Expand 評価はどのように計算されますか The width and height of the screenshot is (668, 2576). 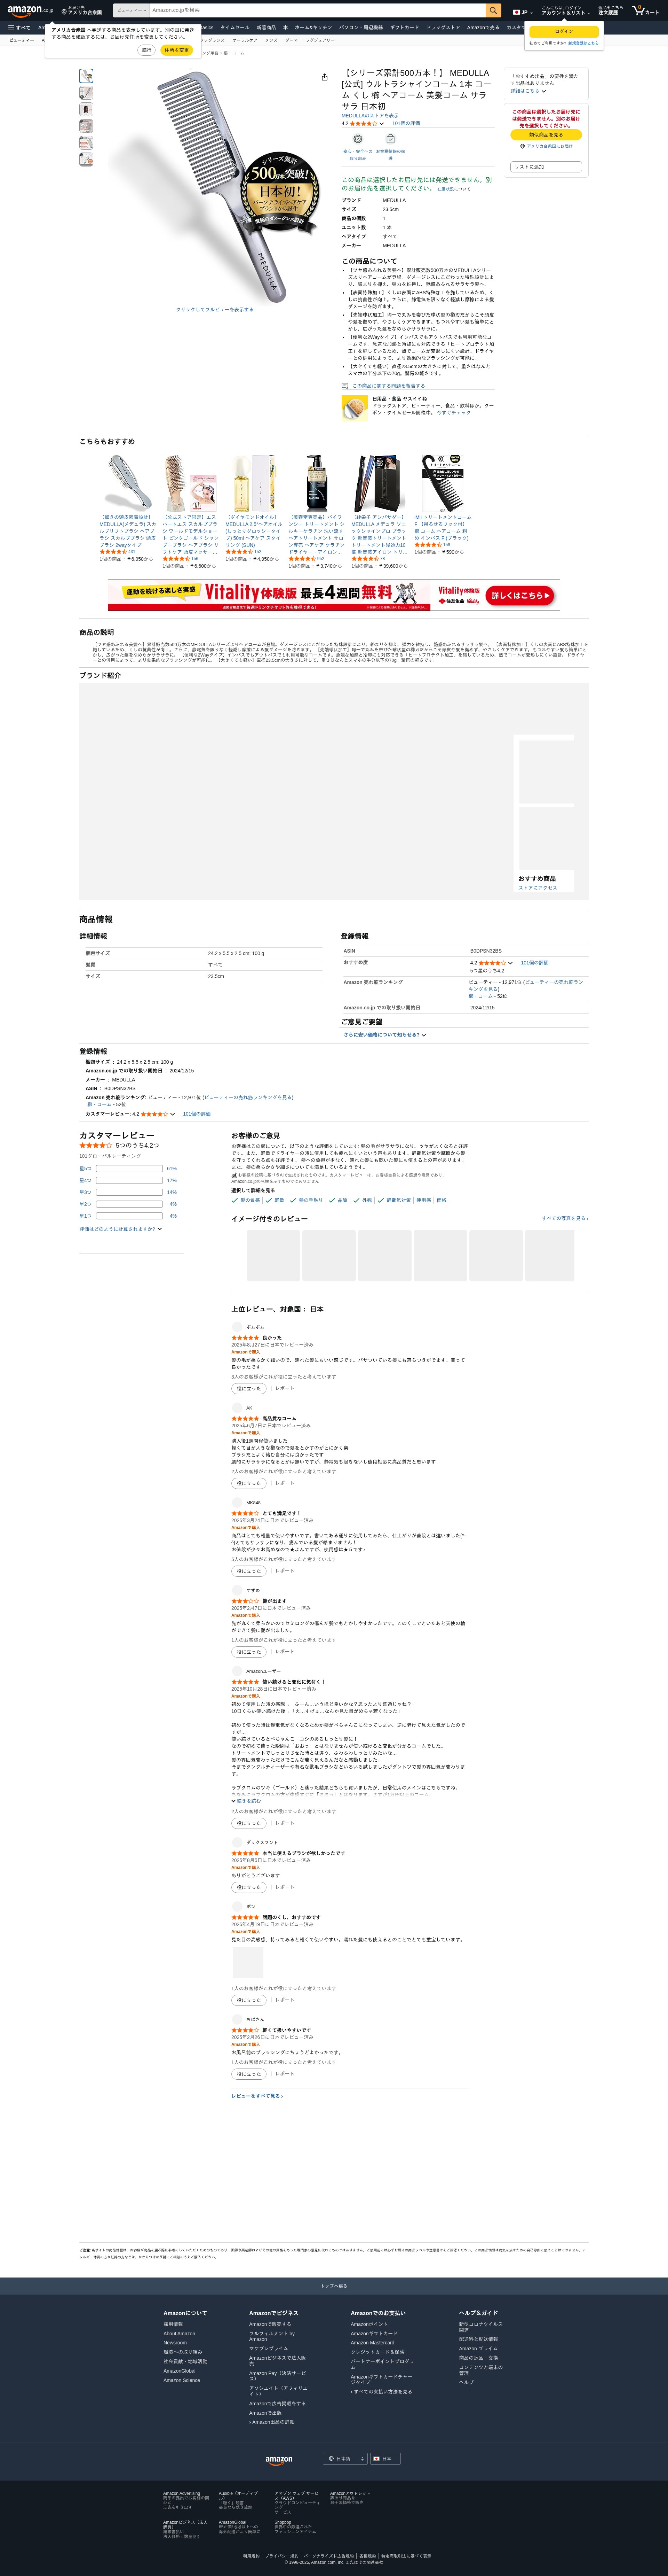(x=121, y=1229)
